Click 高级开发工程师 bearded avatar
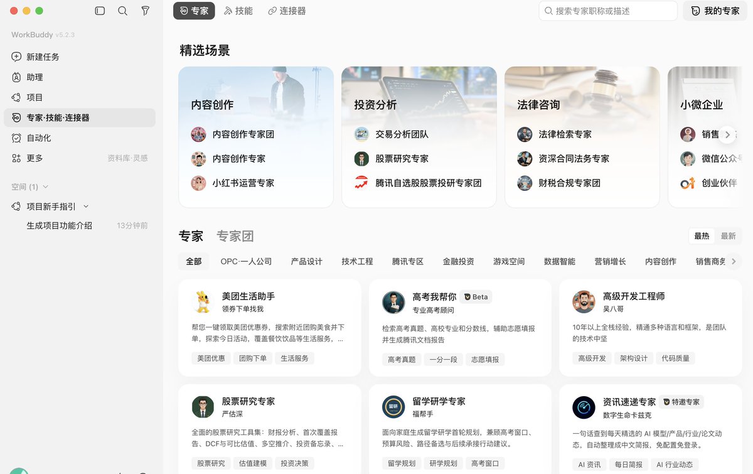Image resolution: width=753 pixels, height=474 pixels. pos(584,302)
